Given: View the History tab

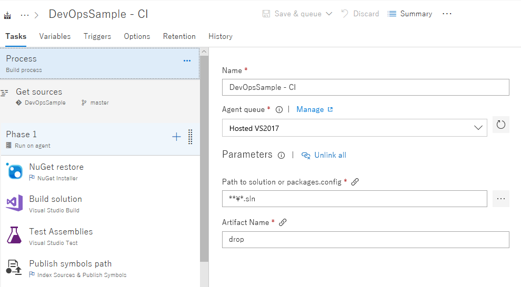Looking at the screenshot, I should tap(221, 36).
